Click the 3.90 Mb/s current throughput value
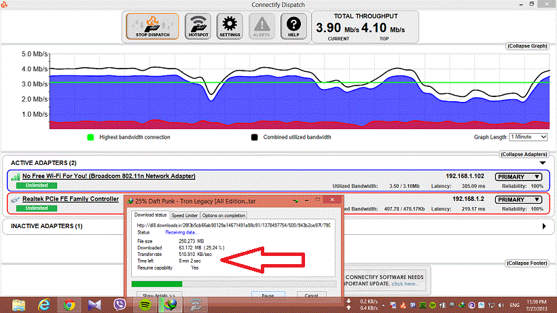The height and width of the screenshot is (313, 557). click(338, 28)
